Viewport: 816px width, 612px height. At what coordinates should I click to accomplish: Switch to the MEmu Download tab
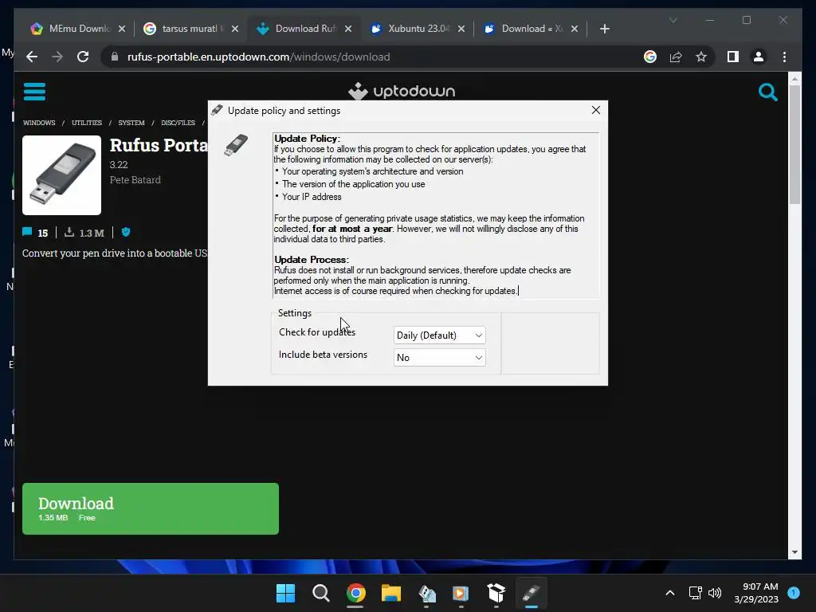(x=80, y=29)
